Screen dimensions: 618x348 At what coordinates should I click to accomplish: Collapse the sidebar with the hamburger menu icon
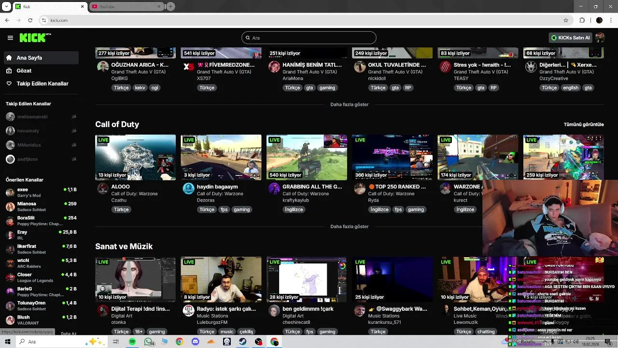tap(10, 38)
